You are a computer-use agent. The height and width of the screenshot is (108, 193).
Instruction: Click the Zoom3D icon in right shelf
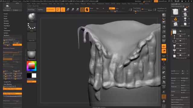click(x=164, y=77)
